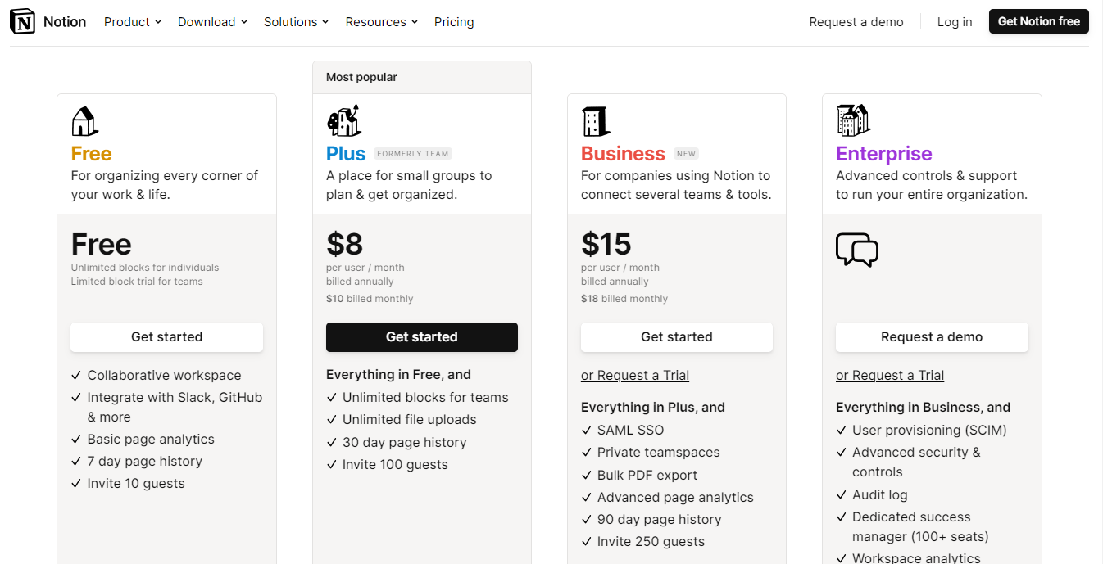
Task: Click the Plus plan illustration icon
Action: click(x=344, y=120)
